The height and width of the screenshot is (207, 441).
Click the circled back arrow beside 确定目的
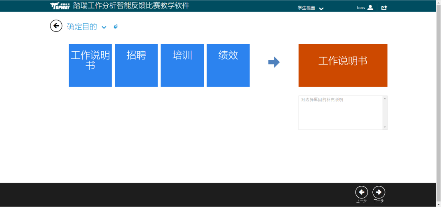pos(56,26)
